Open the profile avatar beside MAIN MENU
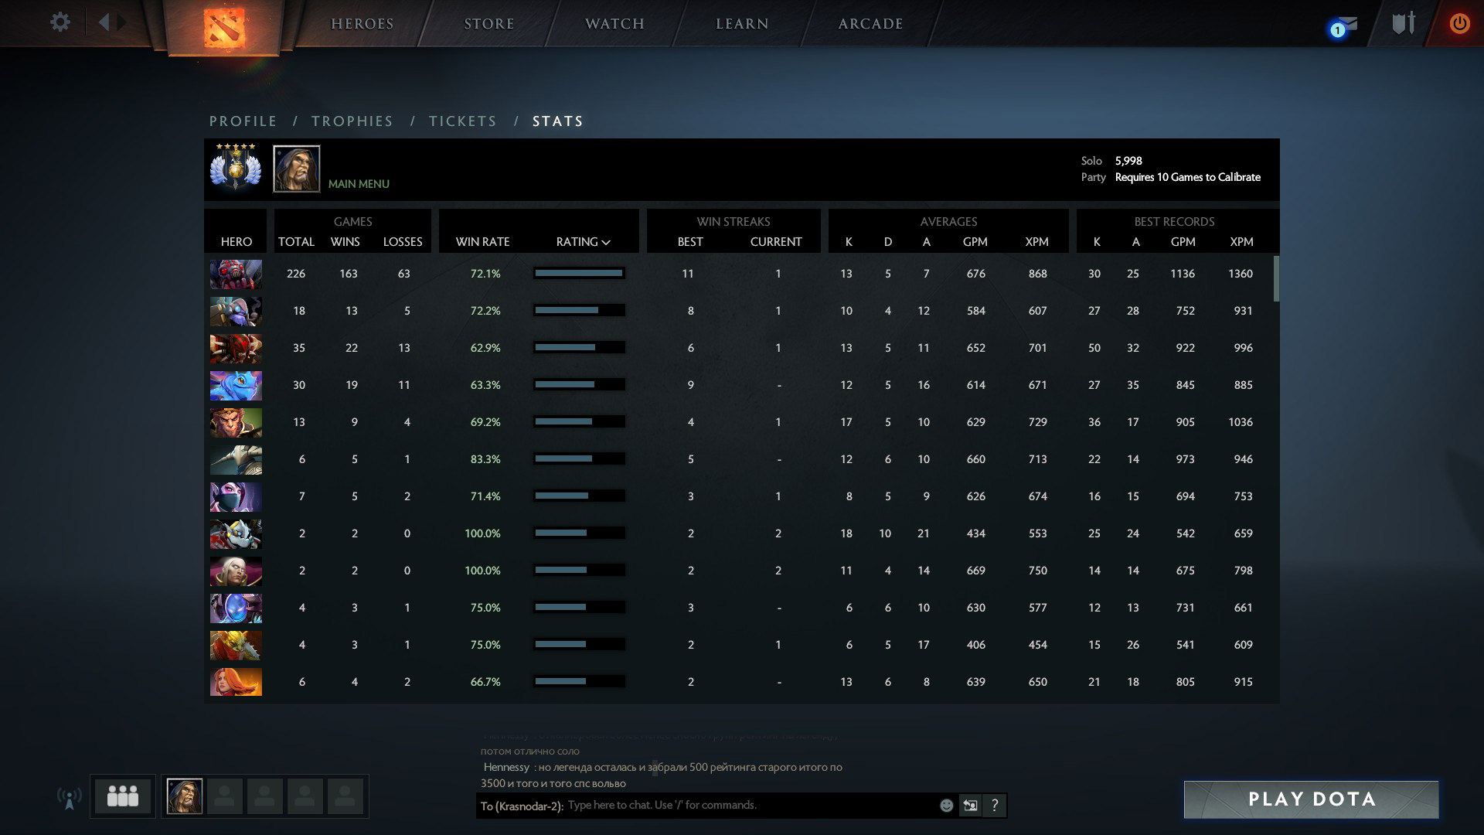Image resolution: width=1484 pixels, height=835 pixels. (296, 169)
